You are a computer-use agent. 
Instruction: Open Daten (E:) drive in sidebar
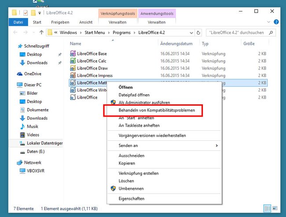(36, 151)
